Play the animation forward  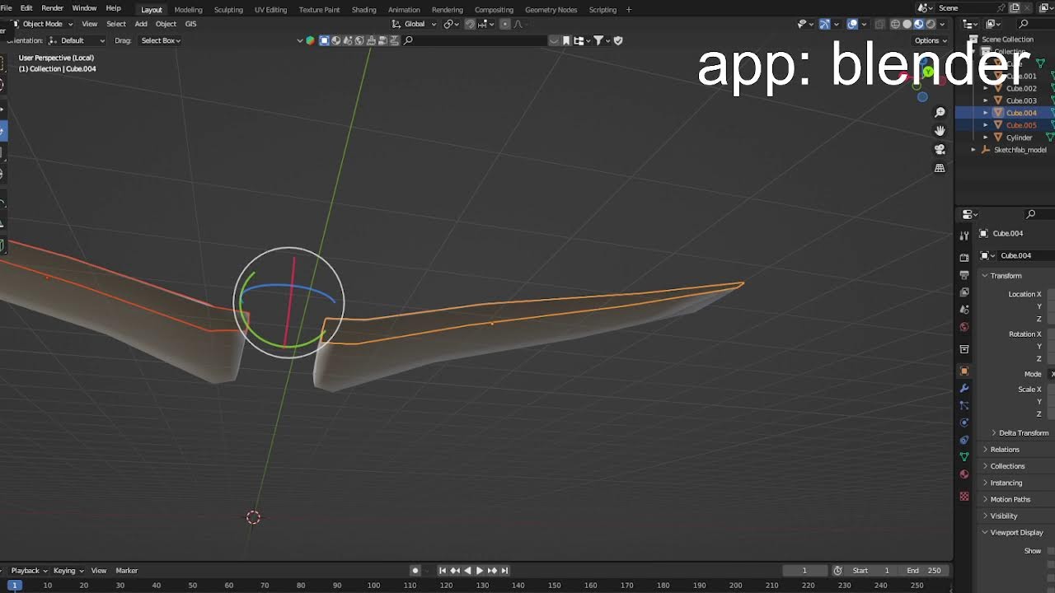pyautogui.click(x=480, y=571)
